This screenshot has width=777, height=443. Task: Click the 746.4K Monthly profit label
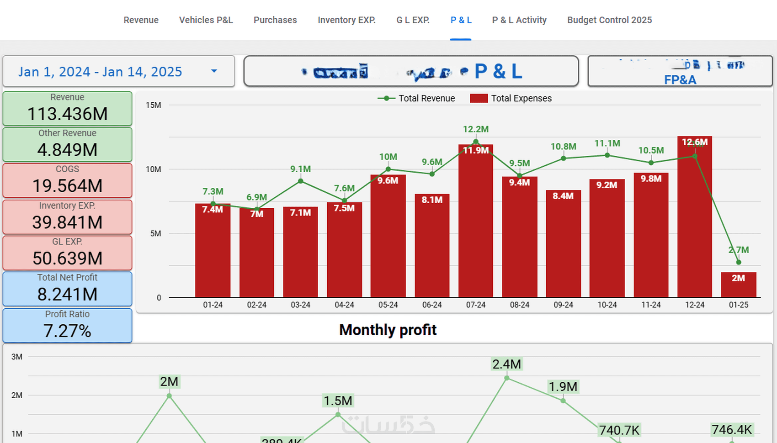point(732,430)
